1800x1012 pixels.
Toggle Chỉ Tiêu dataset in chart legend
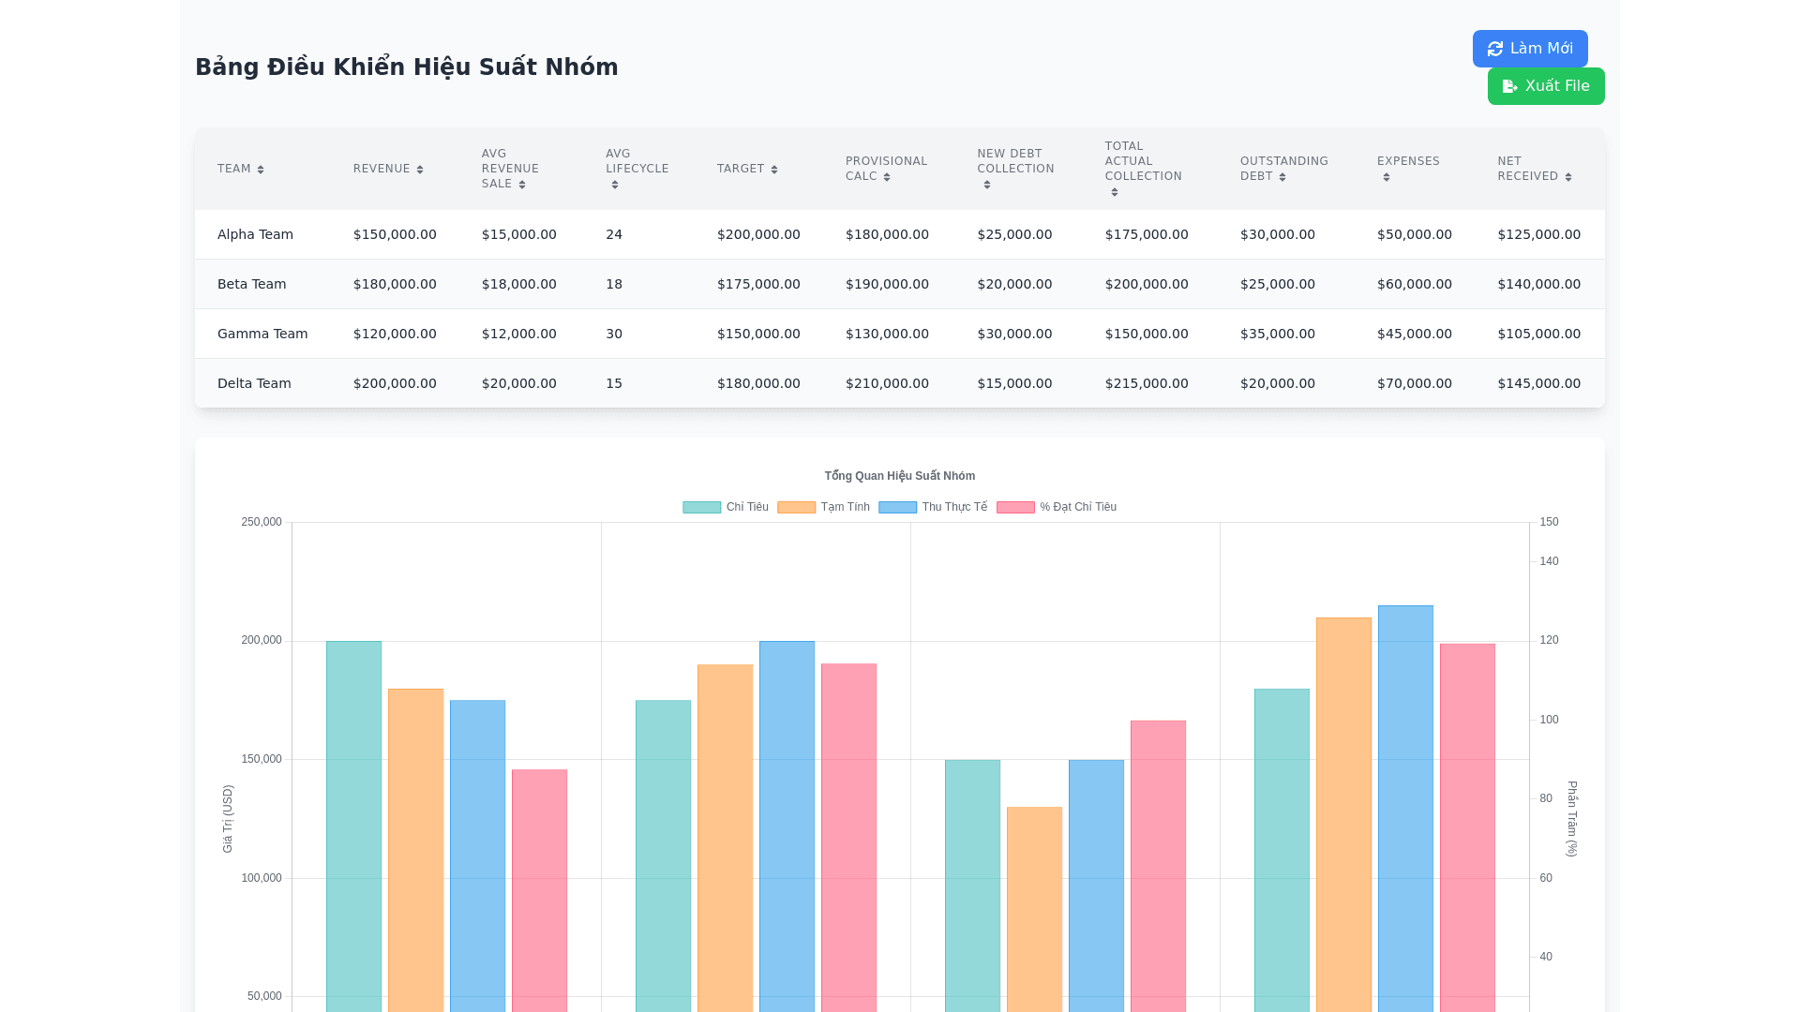[x=702, y=507]
